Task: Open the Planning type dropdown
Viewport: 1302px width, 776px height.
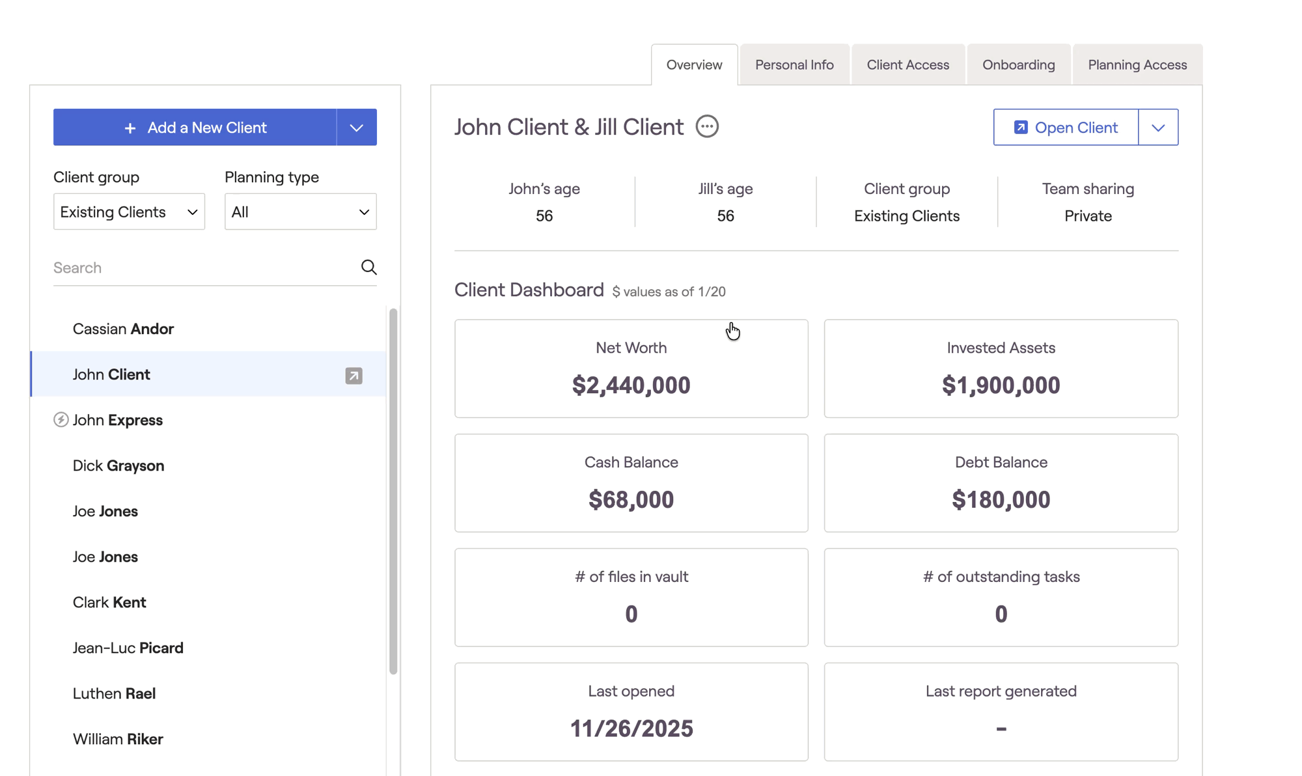Action: click(x=300, y=212)
